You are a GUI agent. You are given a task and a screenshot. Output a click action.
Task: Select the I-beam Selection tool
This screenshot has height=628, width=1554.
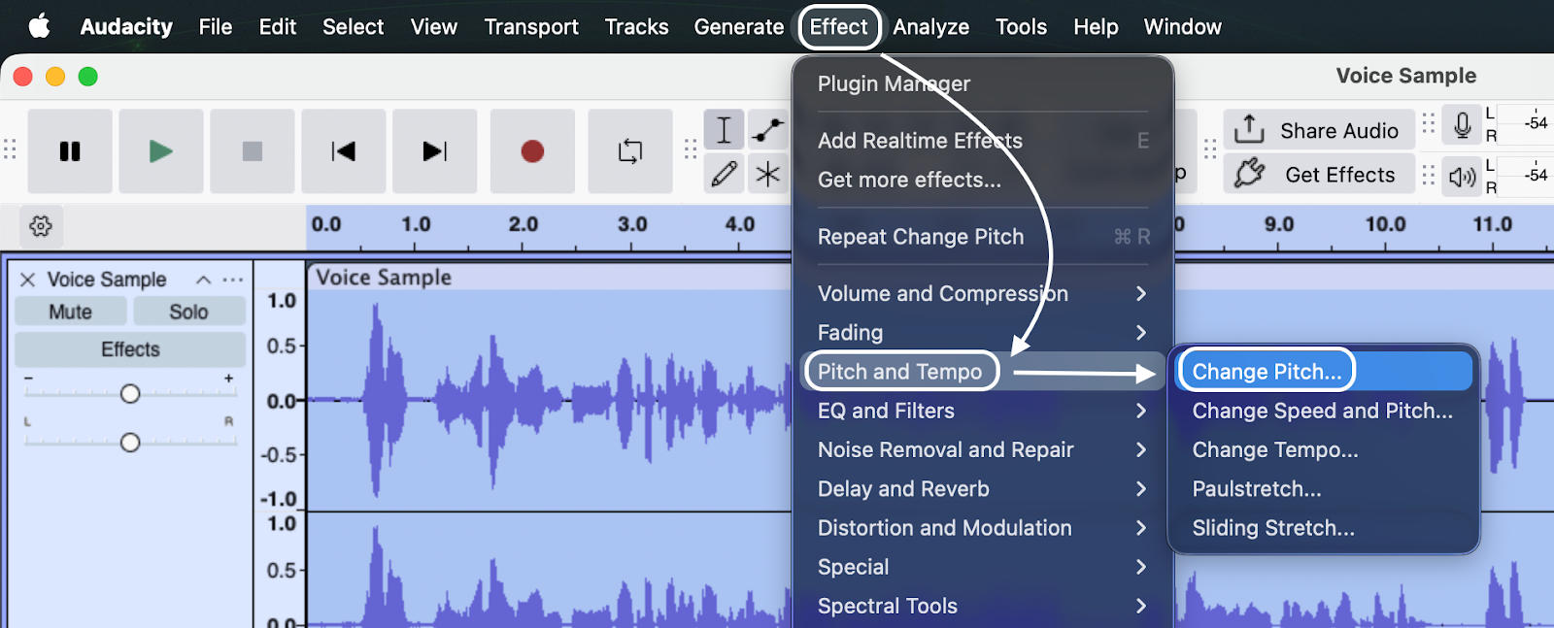pyautogui.click(x=724, y=130)
